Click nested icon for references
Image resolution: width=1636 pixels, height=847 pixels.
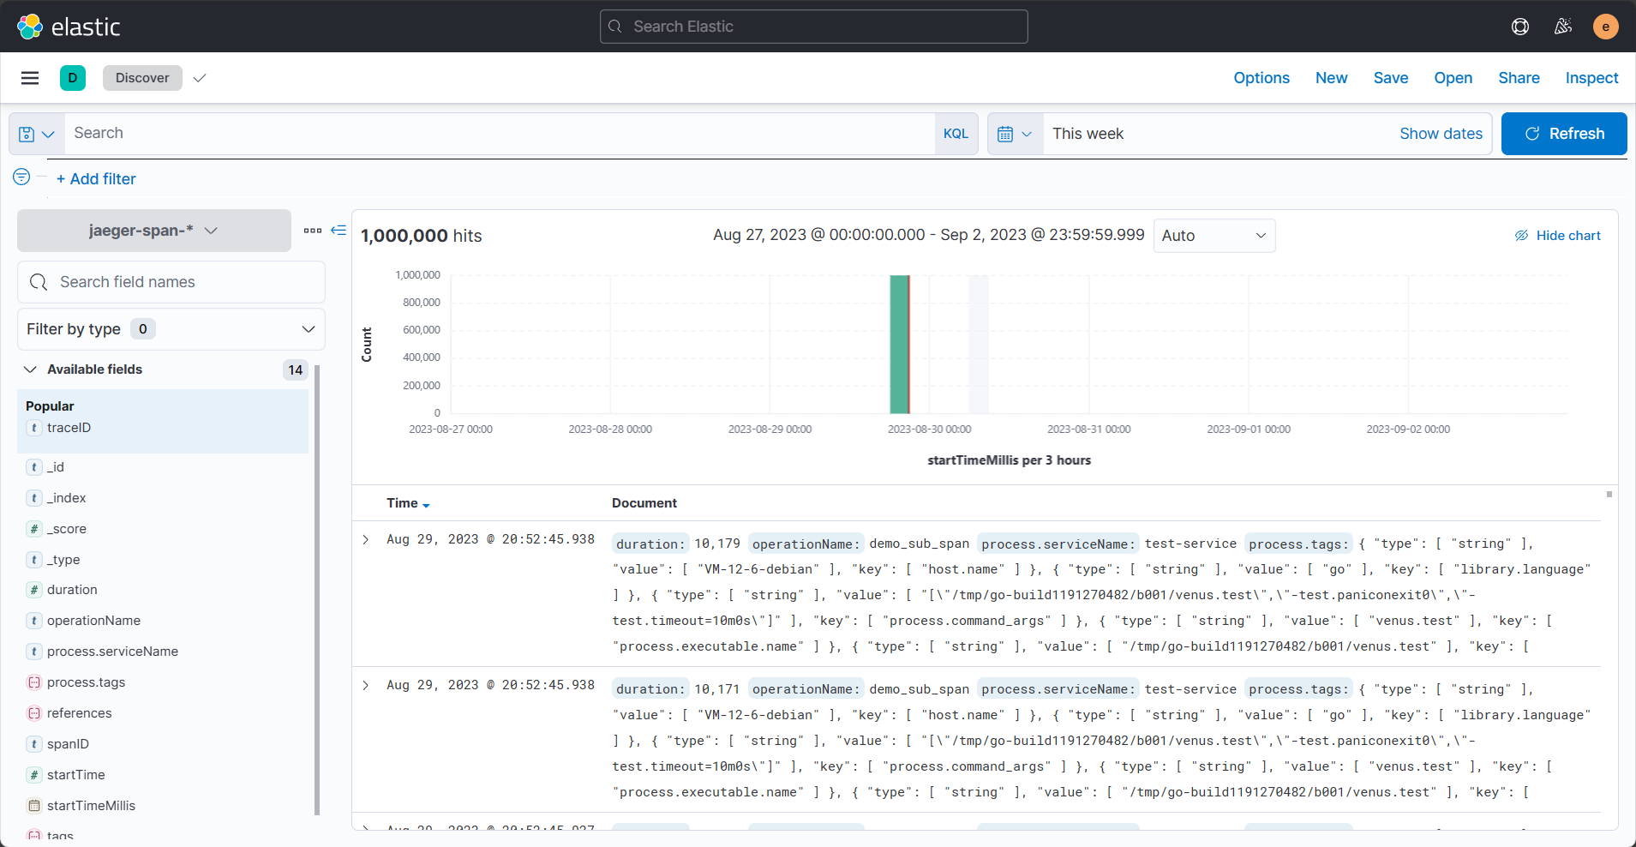tap(34, 713)
